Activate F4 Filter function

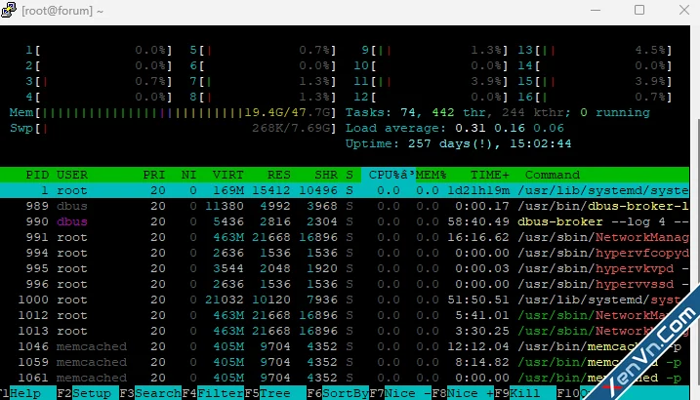coord(212,393)
